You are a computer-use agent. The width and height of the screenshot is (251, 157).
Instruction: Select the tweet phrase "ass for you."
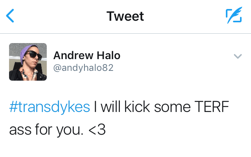(x=46, y=129)
